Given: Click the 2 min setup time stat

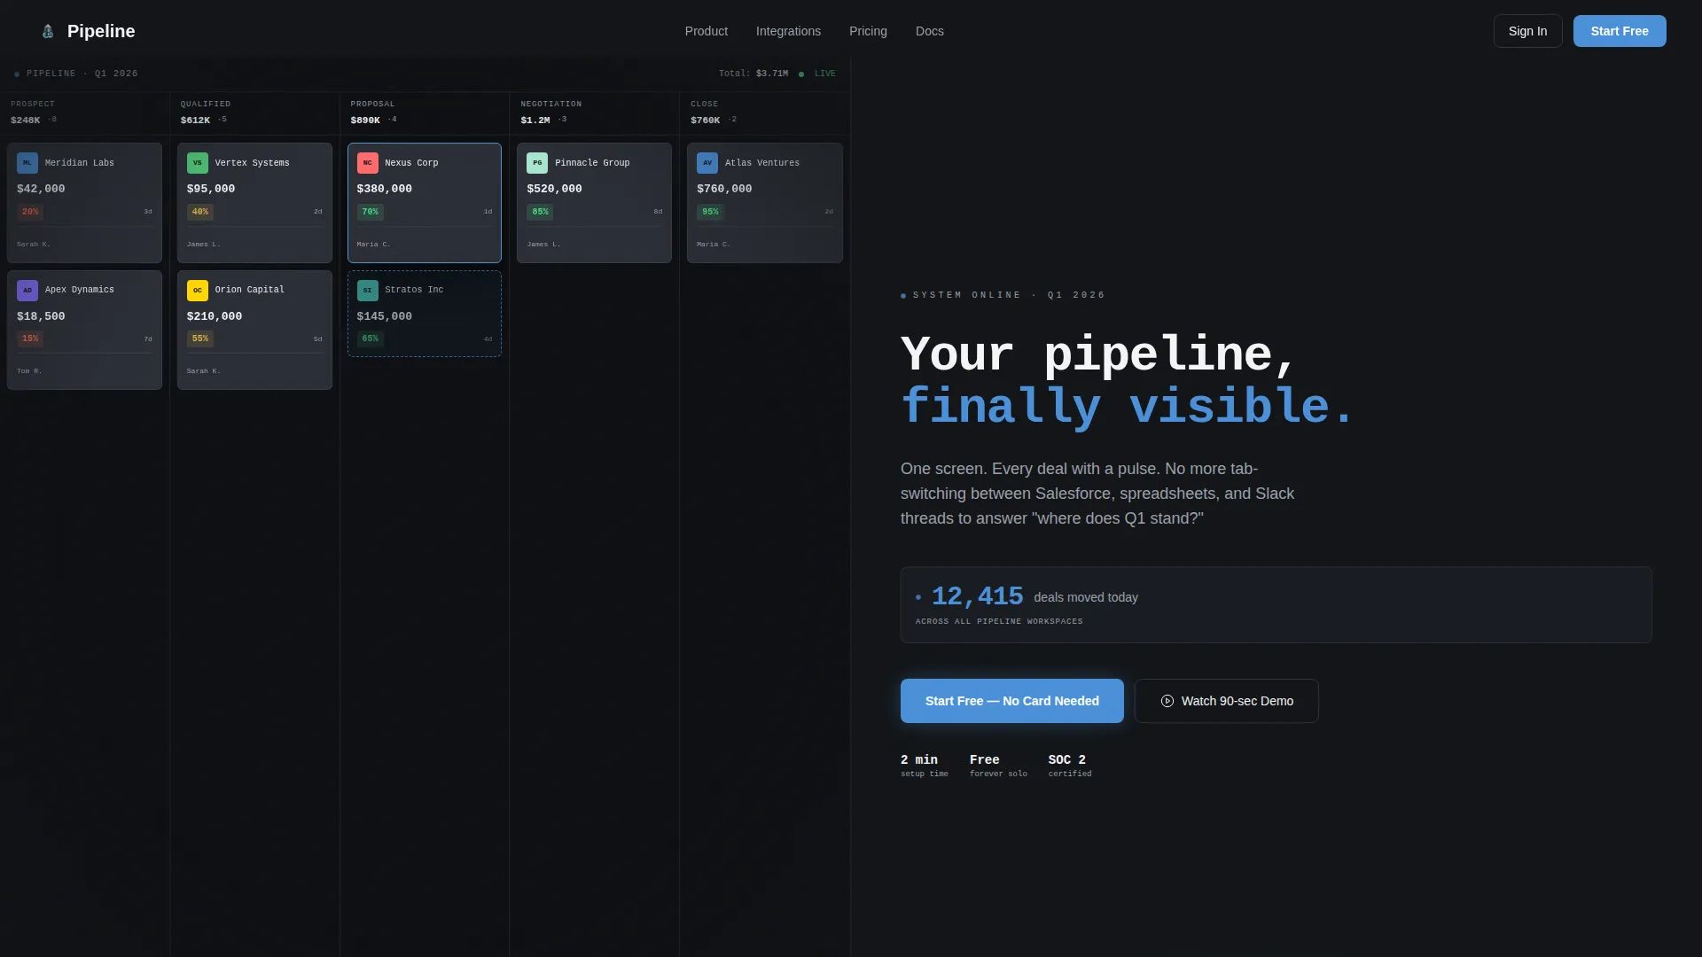Looking at the screenshot, I should point(925,766).
